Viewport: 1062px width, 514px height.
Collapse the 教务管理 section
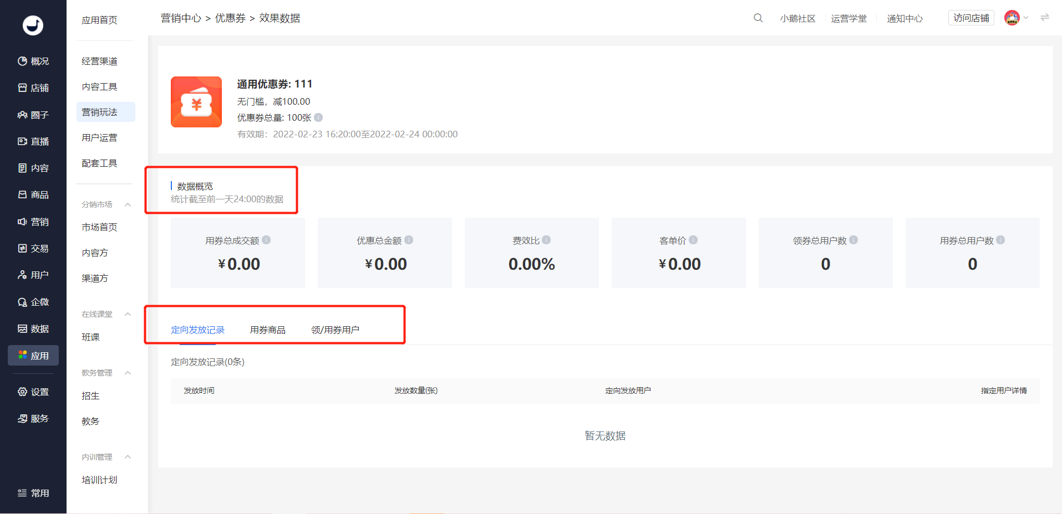(x=128, y=373)
